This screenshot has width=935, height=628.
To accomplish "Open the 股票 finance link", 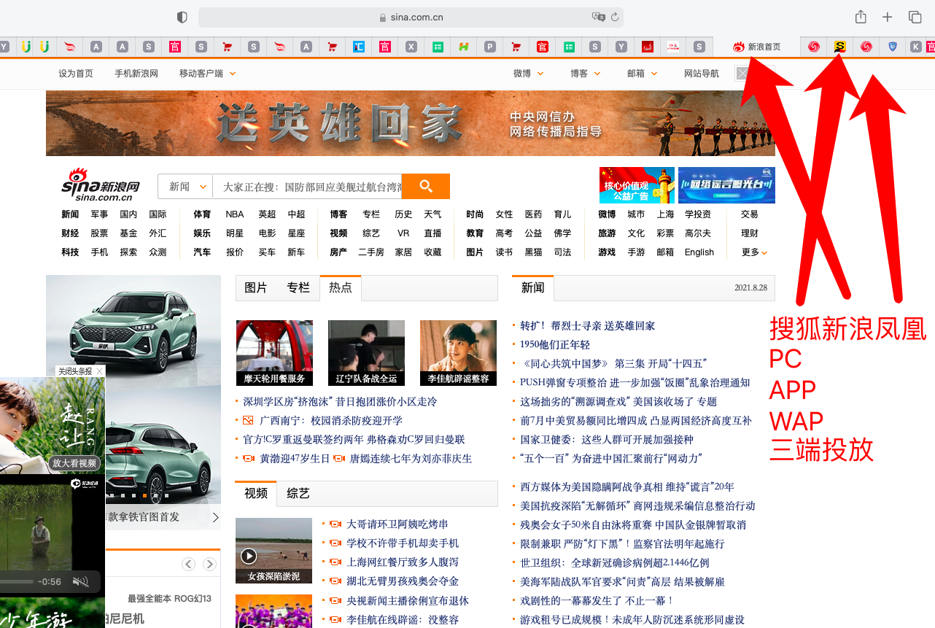I will [x=99, y=233].
